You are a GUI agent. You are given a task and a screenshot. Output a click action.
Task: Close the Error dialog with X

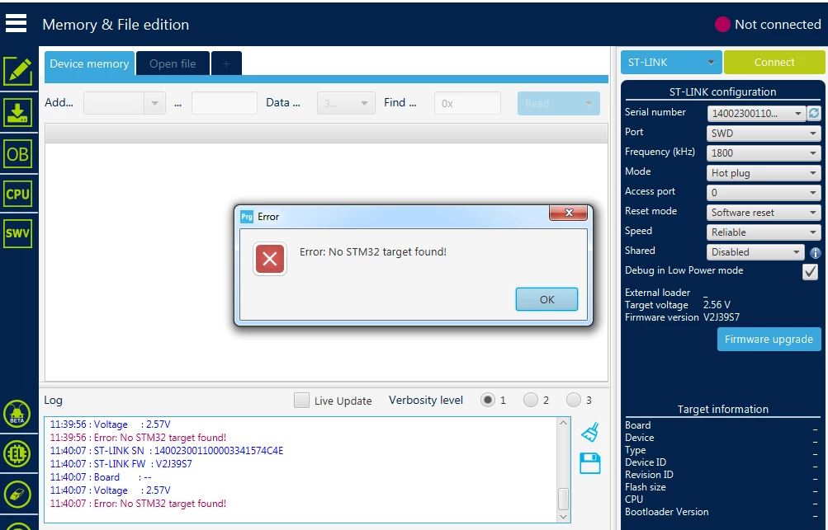click(x=569, y=213)
